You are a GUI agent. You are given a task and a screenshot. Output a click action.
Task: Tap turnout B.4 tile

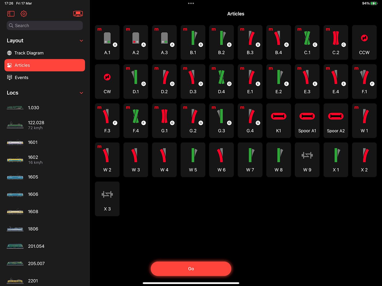click(279, 42)
